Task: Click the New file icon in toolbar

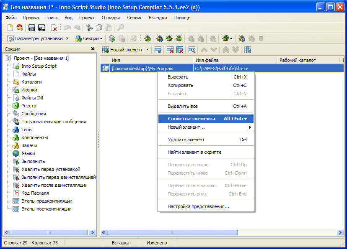Action: [x=10, y=28]
